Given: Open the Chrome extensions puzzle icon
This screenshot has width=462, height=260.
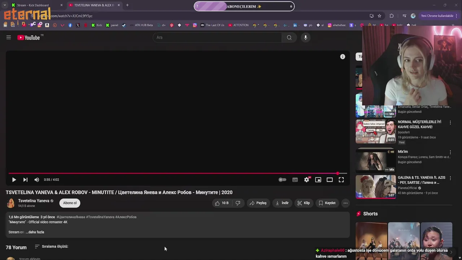Looking at the screenshot, I should click(x=392, y=16).
